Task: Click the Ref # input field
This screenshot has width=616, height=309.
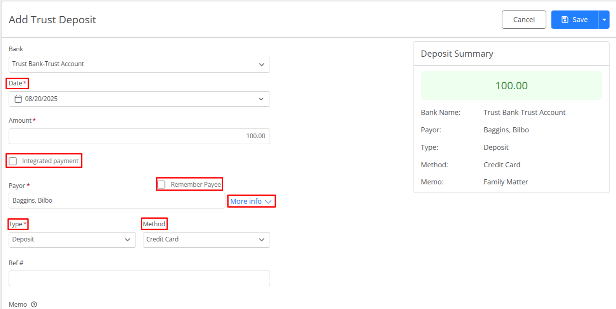Action: [x=139, y=278]
